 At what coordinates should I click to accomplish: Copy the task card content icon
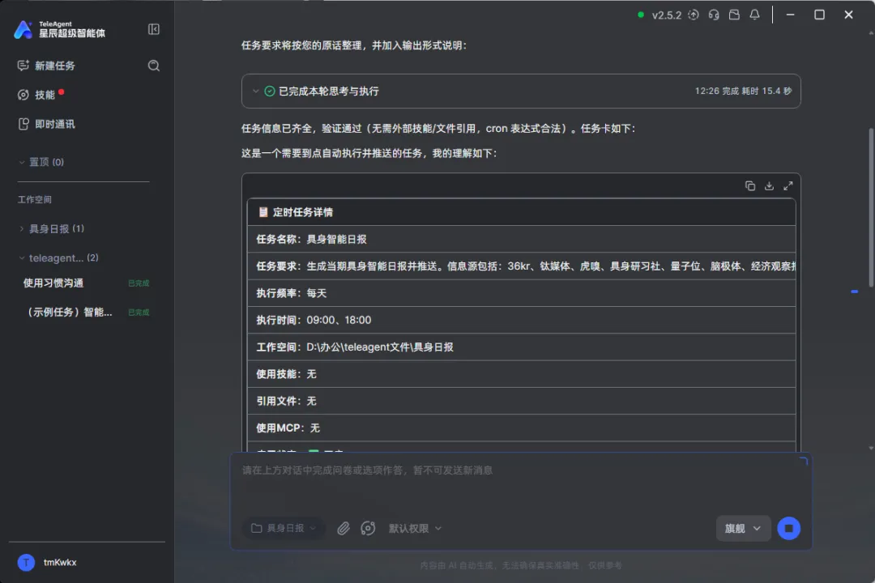tap(750, 185)
